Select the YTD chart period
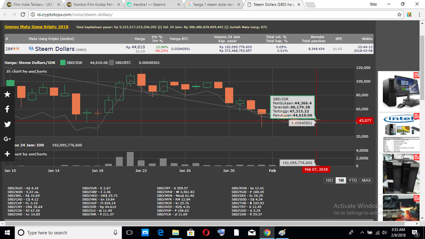 [x=353, y=180]
